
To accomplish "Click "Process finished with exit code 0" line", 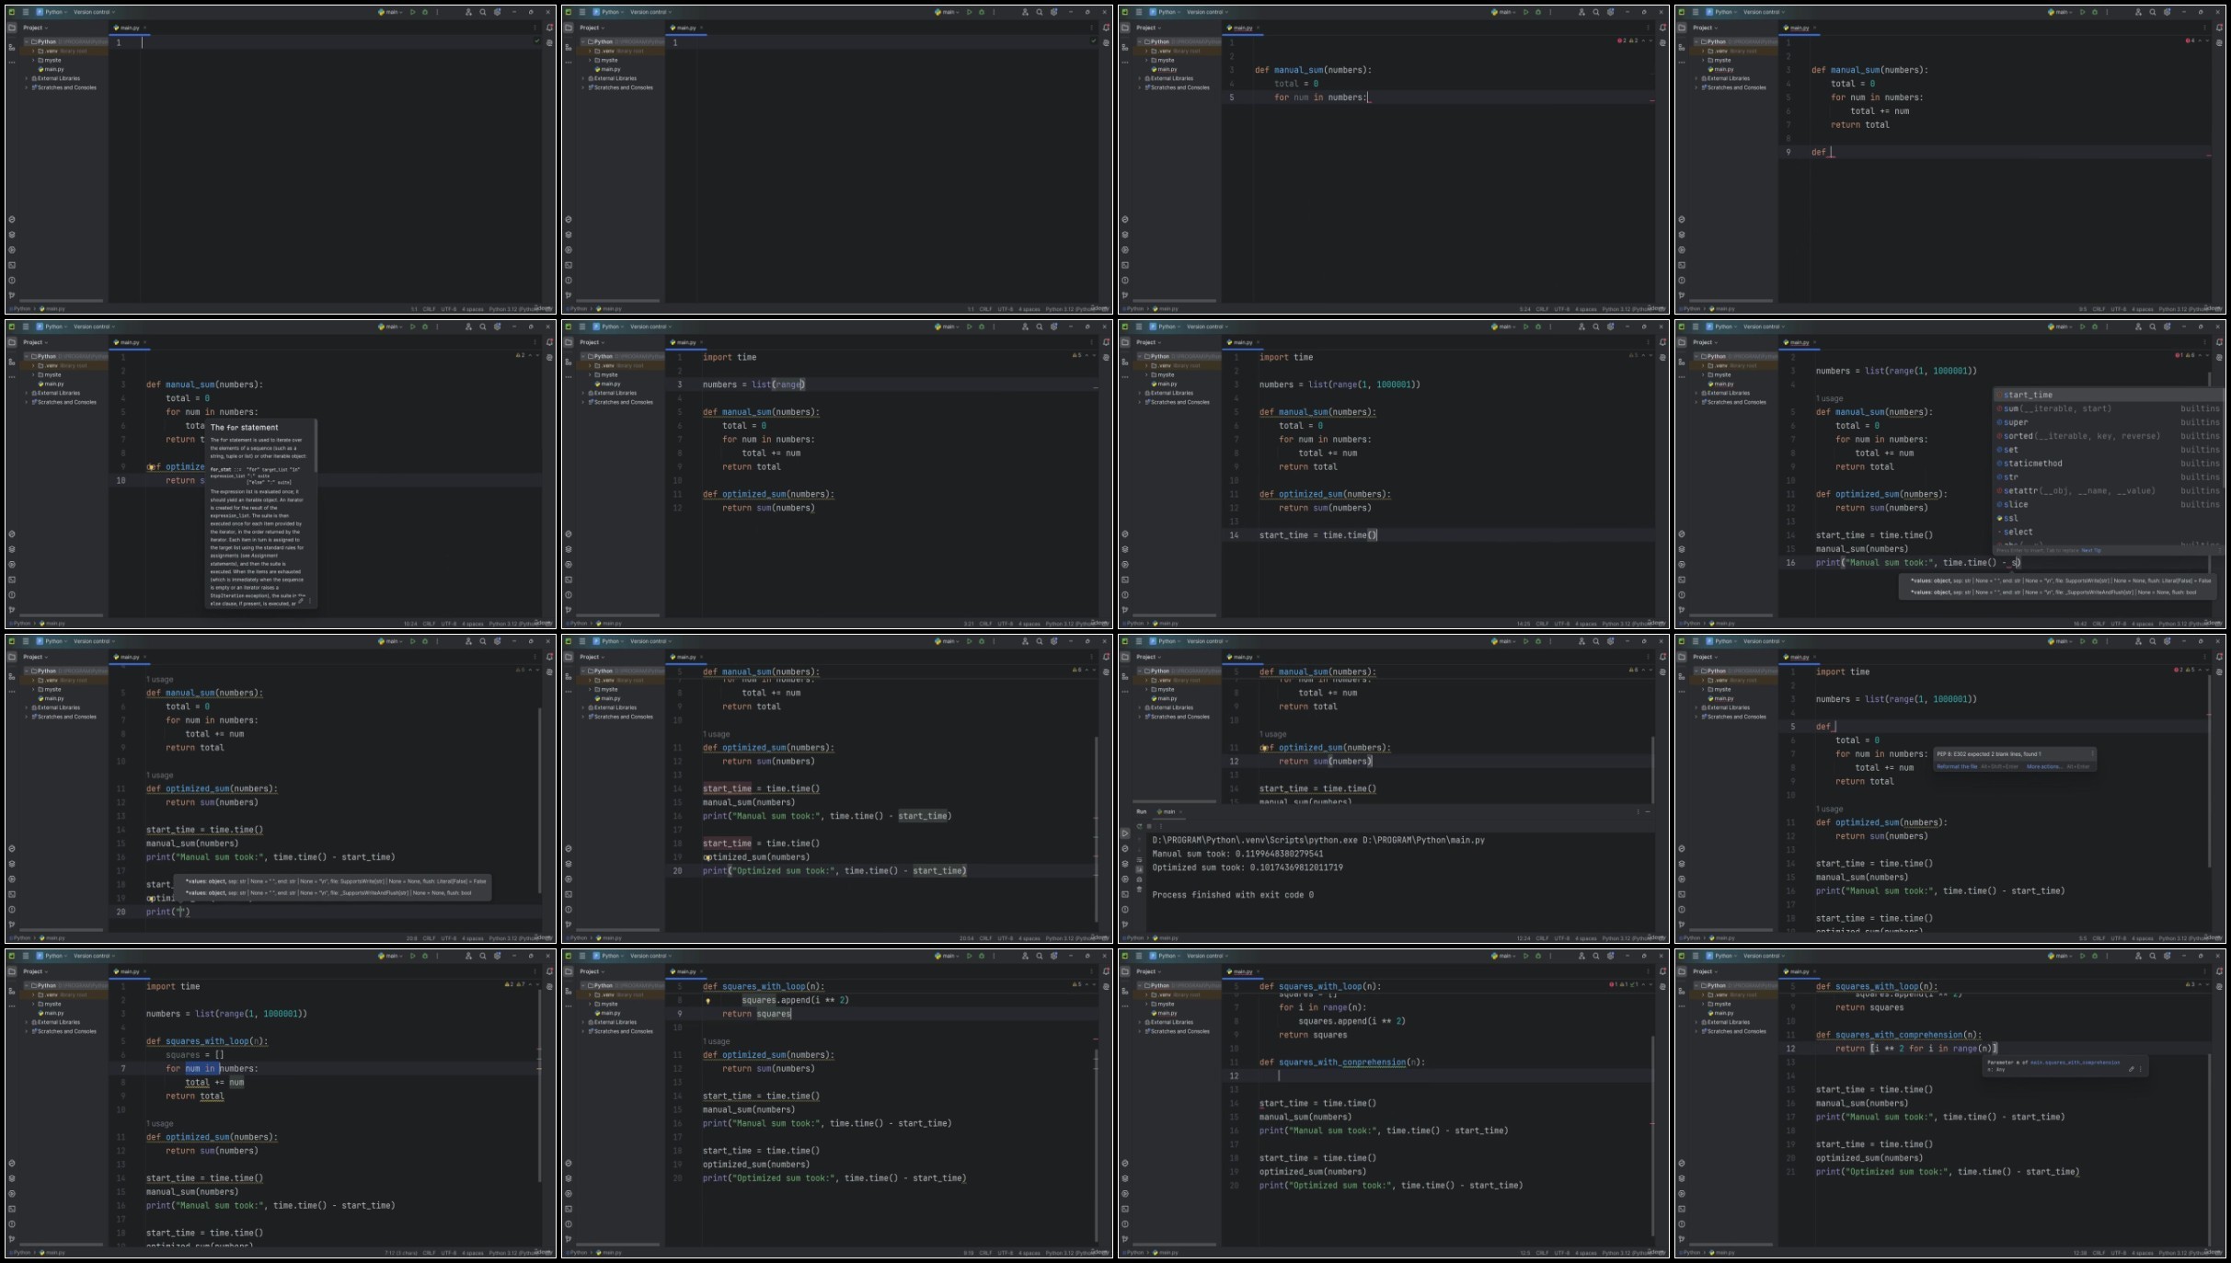I will [1233, 895].
